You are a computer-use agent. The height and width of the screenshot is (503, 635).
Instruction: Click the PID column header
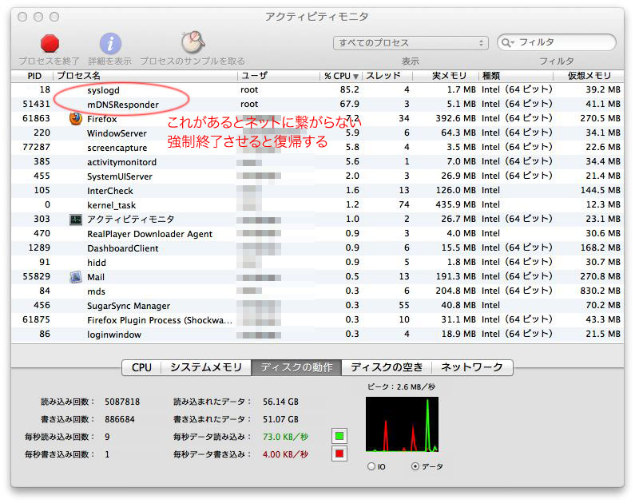(33, 76)
